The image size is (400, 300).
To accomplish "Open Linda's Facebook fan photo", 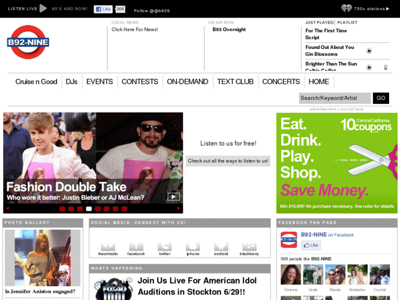I will 313,275.
